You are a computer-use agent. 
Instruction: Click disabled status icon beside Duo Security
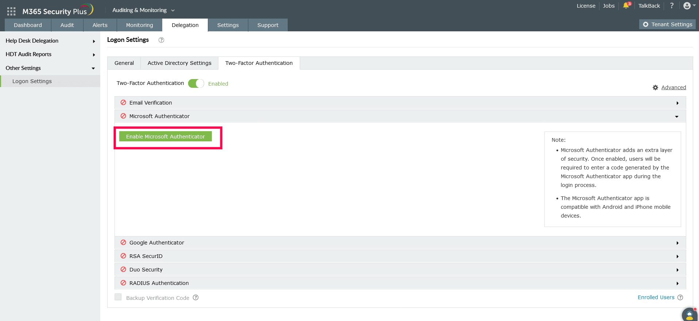pos(123,269)
